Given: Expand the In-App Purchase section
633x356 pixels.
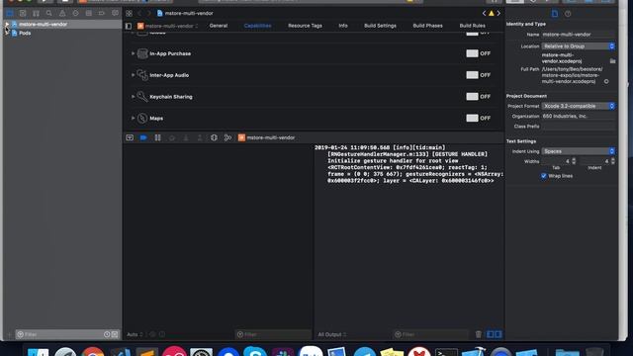Looking at the screenshot, I should click(x=133, y=53).
